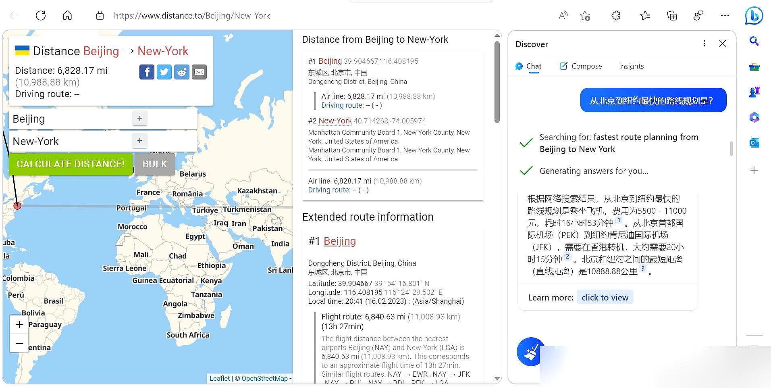This screenshot has height=388, width=771.
Task: Click the page vertical scrollbar thumb
Action: (497, 83)
